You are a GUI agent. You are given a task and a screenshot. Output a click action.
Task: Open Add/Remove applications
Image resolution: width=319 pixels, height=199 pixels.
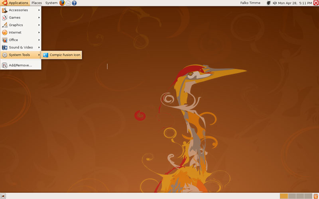pyautogui.click(x=21, y=65)
